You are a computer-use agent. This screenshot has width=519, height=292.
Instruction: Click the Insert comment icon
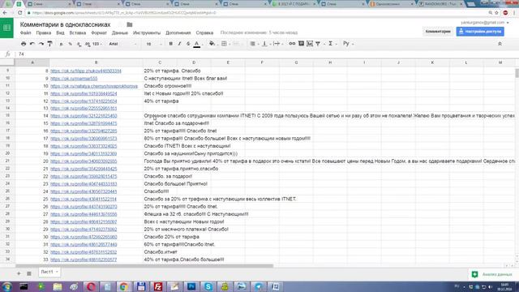pos(301,44)
